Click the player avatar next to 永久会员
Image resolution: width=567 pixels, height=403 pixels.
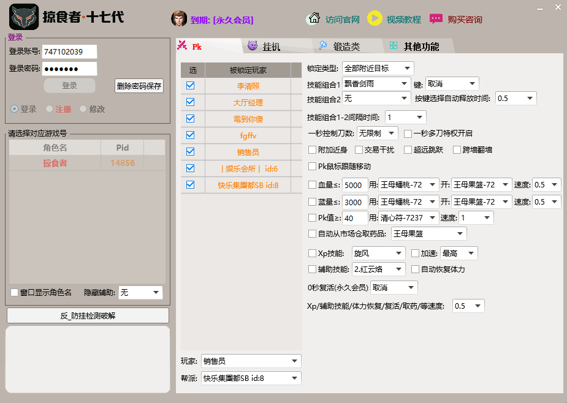(178, 19)
